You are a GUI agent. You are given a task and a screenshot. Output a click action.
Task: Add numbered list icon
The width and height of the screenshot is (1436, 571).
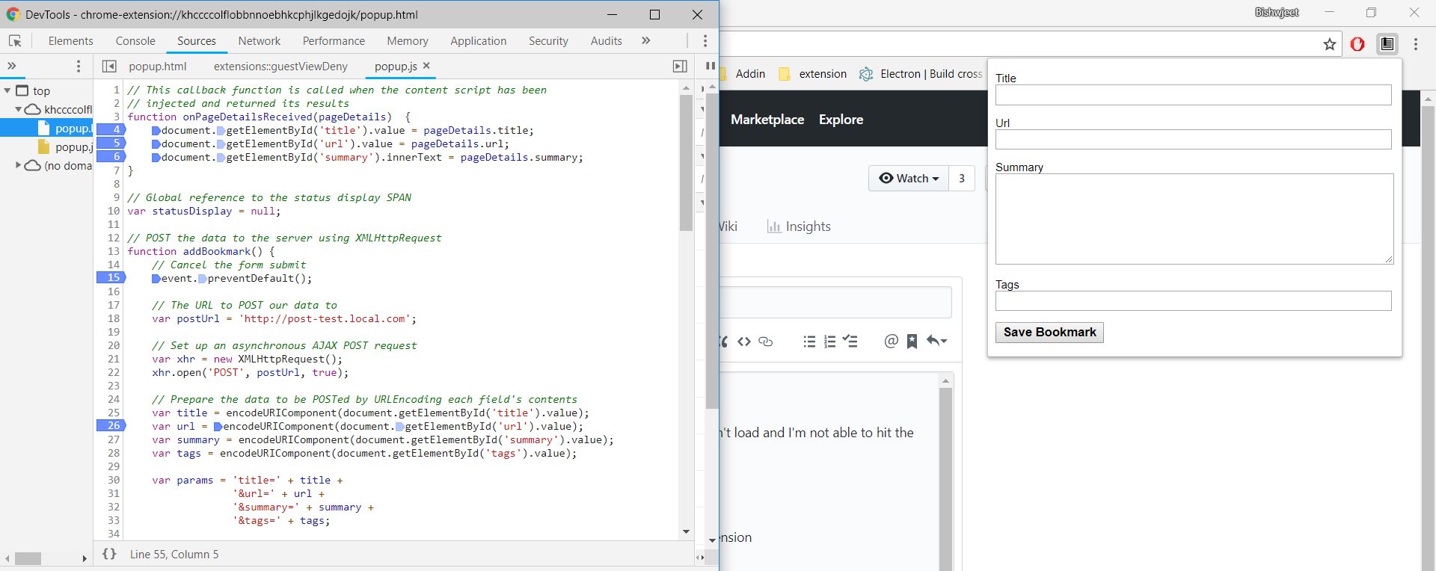pyautogui.click(x=829, y=342)
